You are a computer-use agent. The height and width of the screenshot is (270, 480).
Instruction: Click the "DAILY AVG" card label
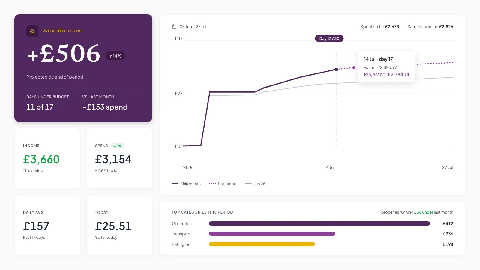(33, 213)
